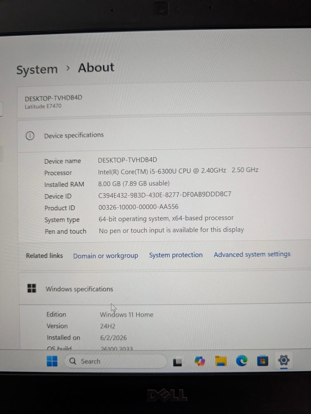Open Advanced system settings link
The height and width of the screenshot is (414, 311).
point(252,254)
